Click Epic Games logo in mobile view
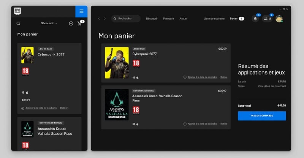 (x=17, y=11)
